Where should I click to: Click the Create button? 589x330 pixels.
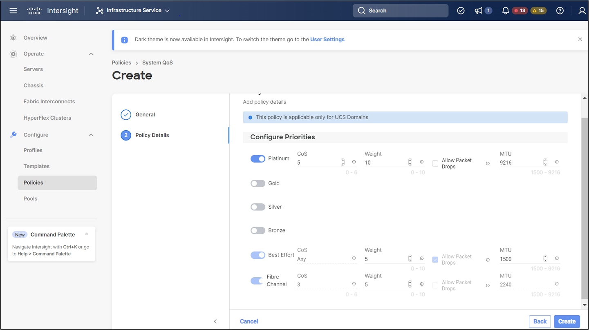pos(567,321)
